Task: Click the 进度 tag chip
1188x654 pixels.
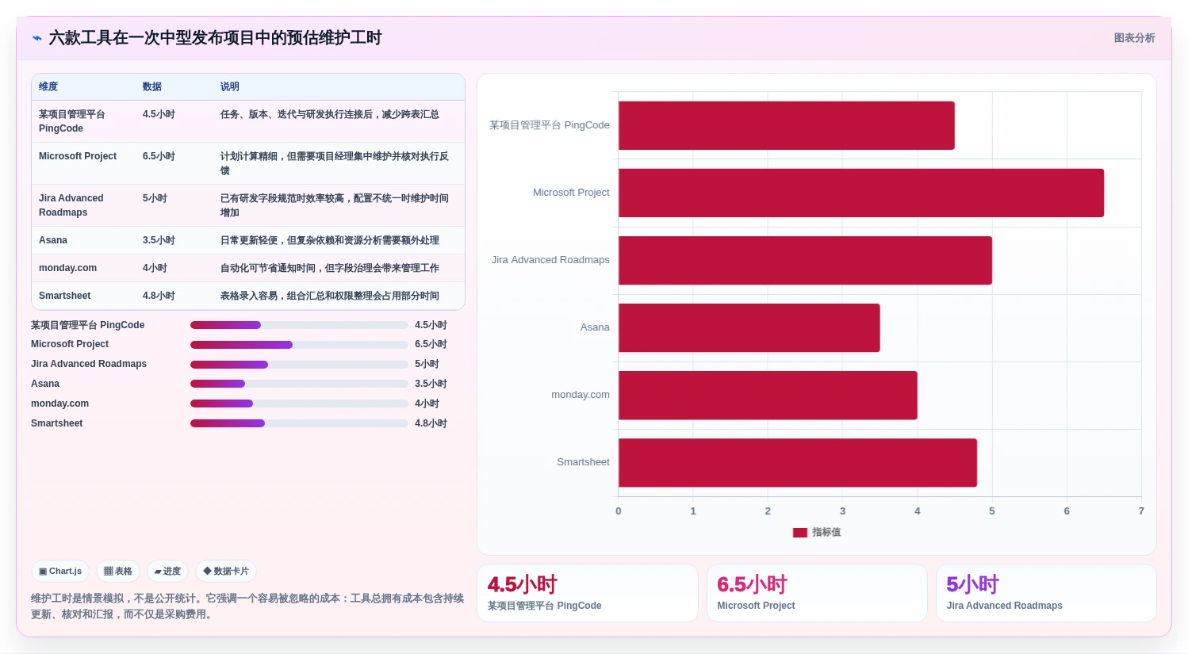Action: tap(167, 571)
